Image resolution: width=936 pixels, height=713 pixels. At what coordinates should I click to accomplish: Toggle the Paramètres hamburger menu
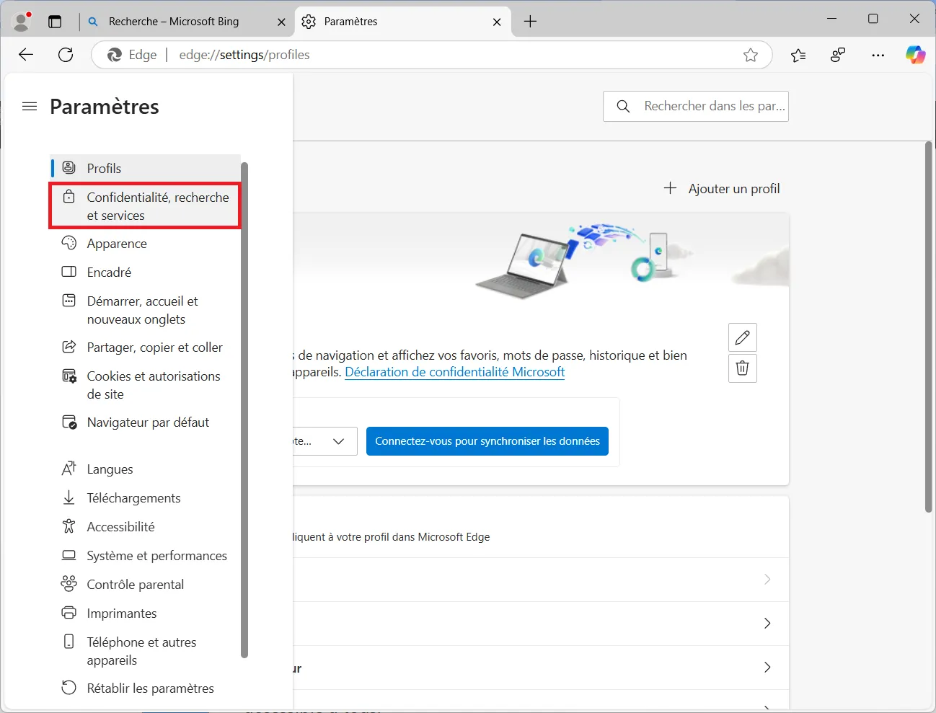tap(30, 107)
